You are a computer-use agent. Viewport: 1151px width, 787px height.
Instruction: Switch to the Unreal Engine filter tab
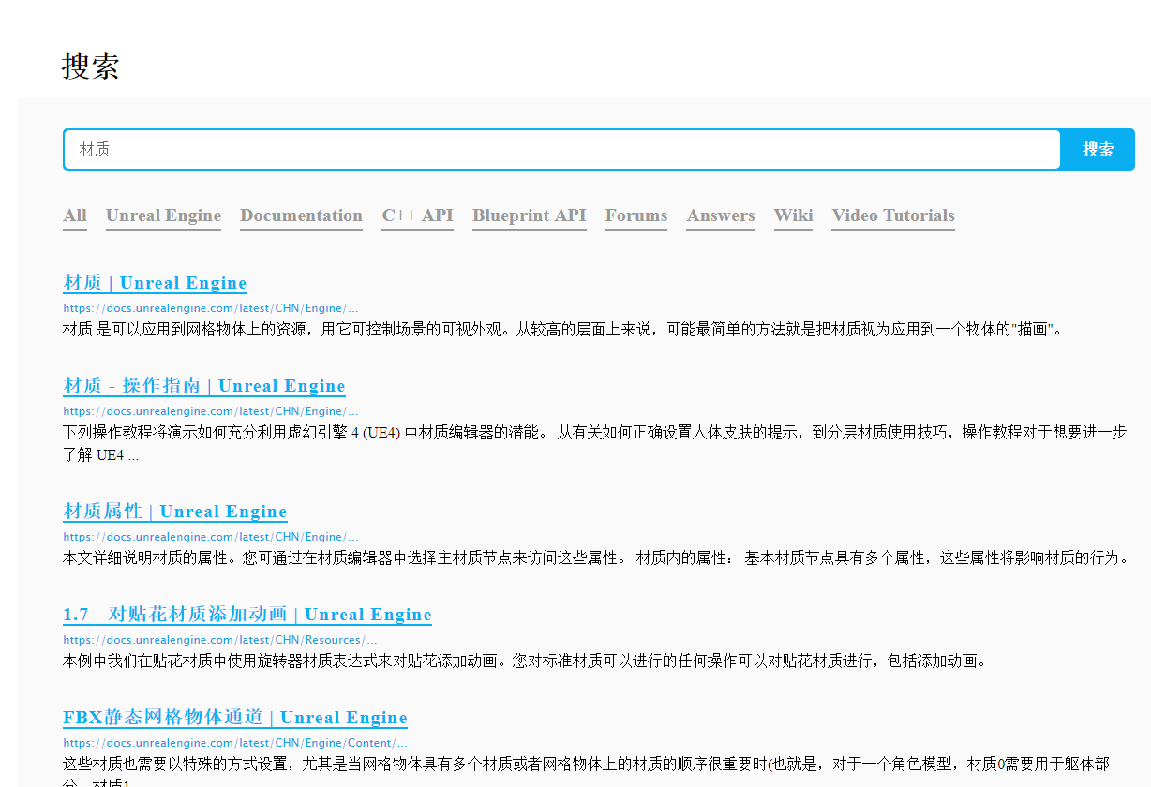163,216
